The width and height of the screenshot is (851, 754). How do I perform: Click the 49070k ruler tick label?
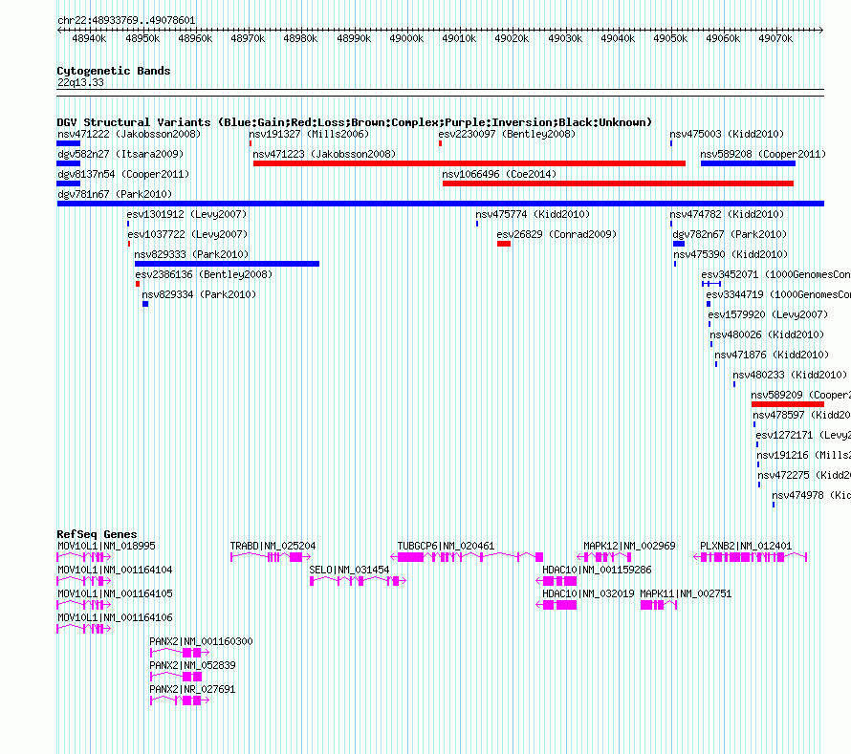click(775, 38)
